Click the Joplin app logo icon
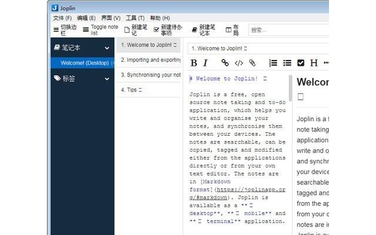Viewport: 376px width, 235px height. pos(55,8)
